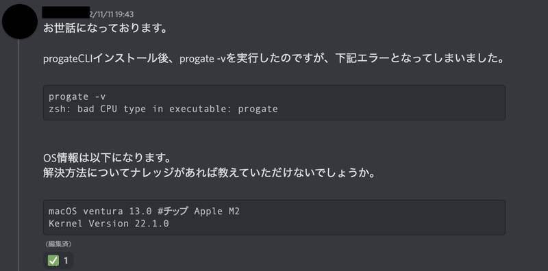548x271 pixels.
Task: Click progate -v line in code block
Action: pos(77,96)
